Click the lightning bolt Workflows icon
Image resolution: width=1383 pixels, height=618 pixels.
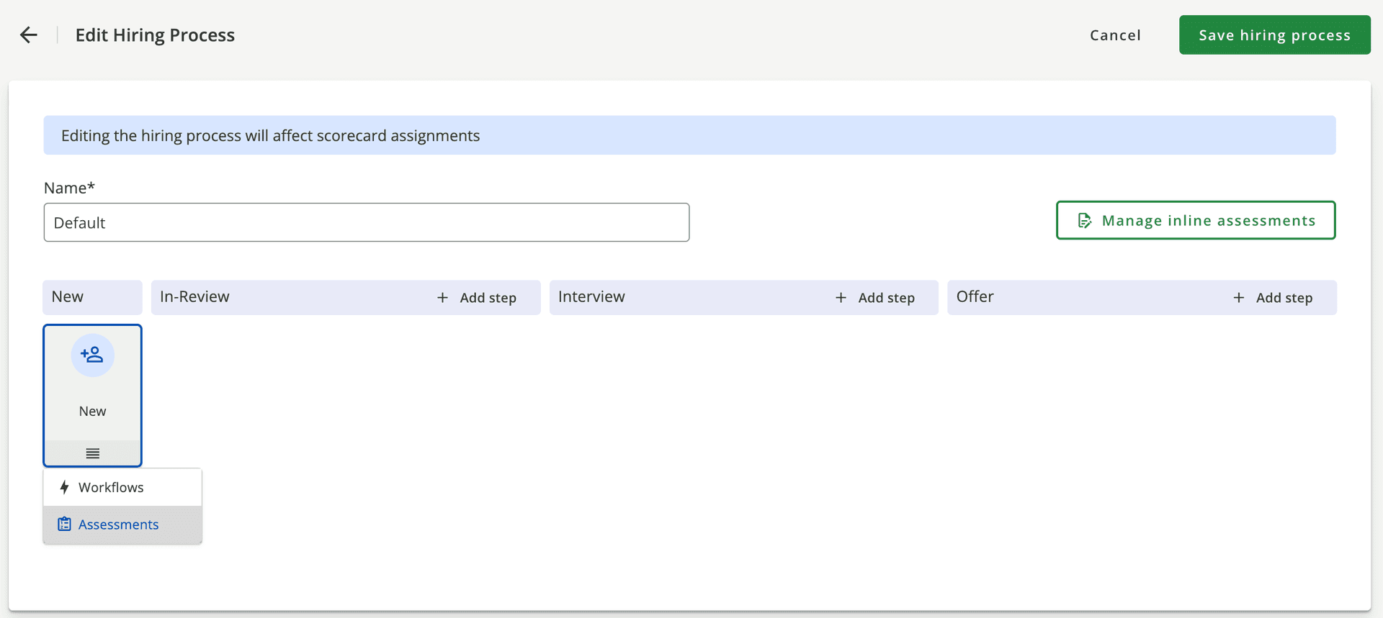64,488
